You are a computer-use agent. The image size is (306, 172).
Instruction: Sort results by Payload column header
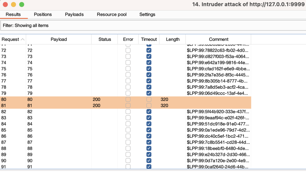point(59,39)
